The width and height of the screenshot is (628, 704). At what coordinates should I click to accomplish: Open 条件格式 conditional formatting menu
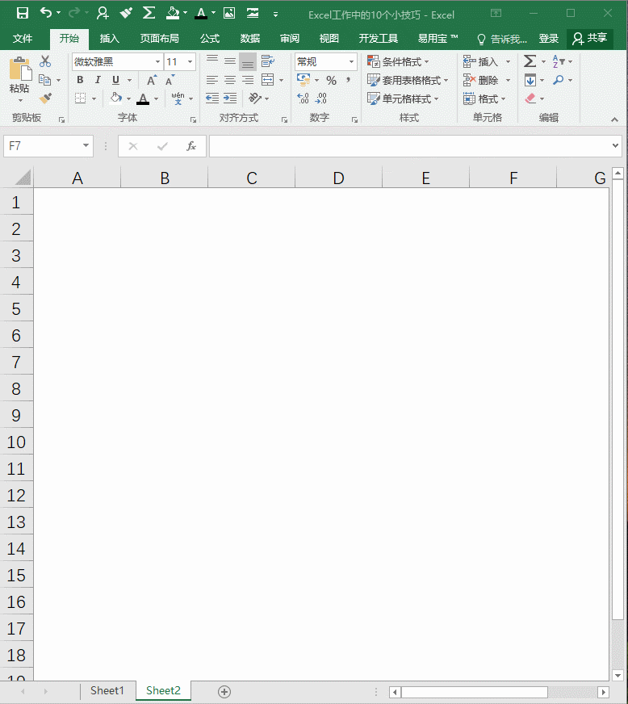[399, 61]
